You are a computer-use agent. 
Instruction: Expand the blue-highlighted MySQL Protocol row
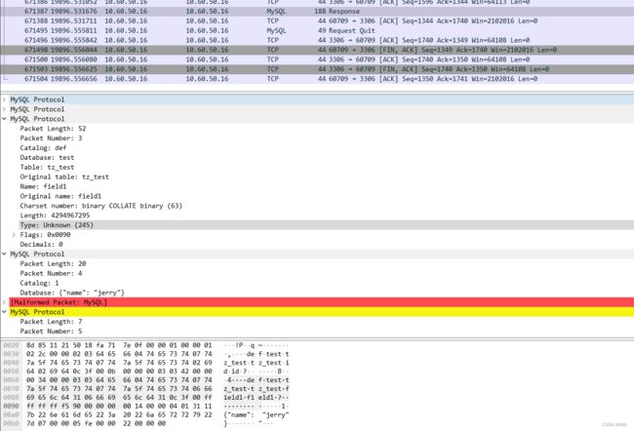pyautogui.click(x=5, y=99)
